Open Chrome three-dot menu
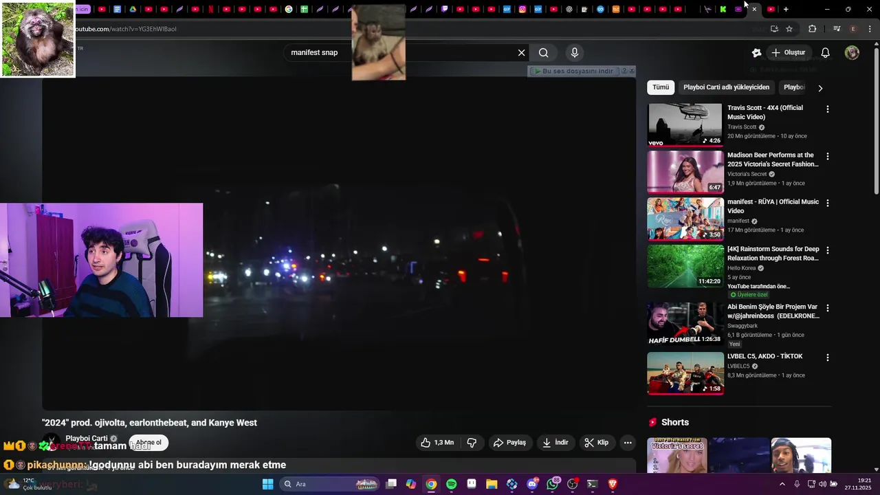Screen dimensions: 880x495 (870, 29)
